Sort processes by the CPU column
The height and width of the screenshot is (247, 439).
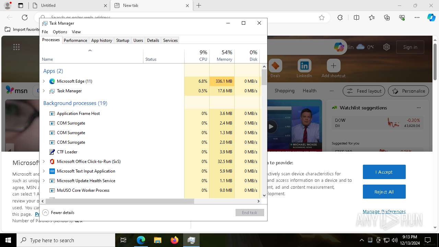[197, 56]
